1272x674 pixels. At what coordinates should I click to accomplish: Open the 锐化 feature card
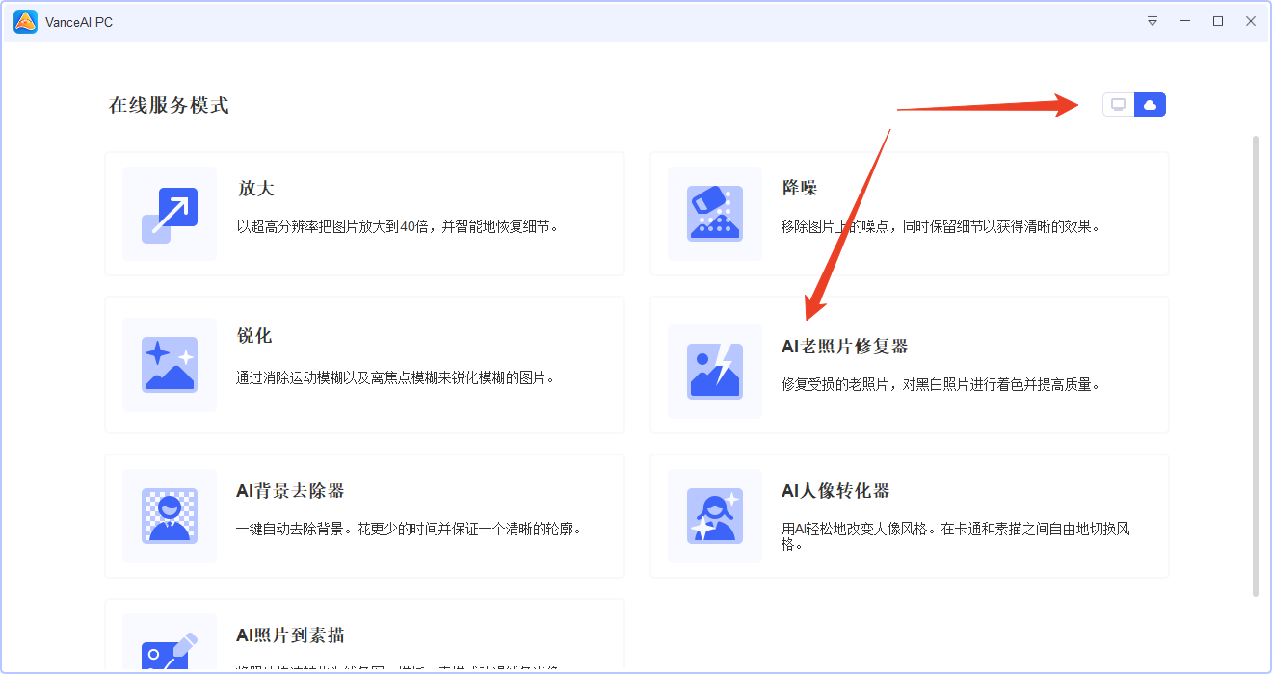point(364,365)
